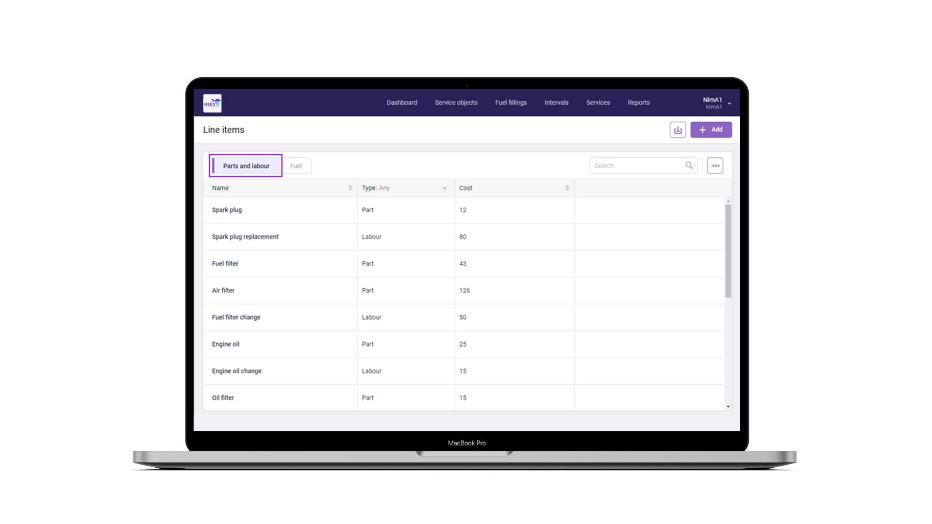Click the Add new line item button
Image resolution: width=932 pixels, height=524 pixels.
711,129
